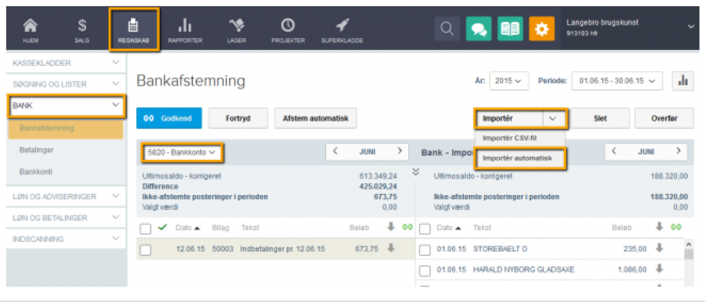Select the Regnskab calculator icon

point(133,26)
